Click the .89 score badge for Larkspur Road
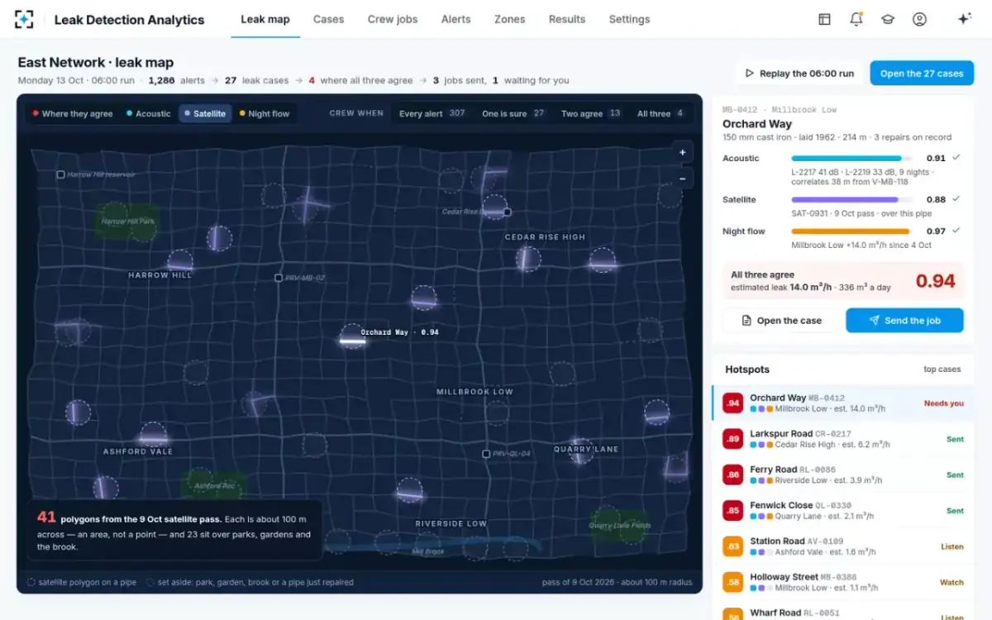 click(x=732, y=439)
